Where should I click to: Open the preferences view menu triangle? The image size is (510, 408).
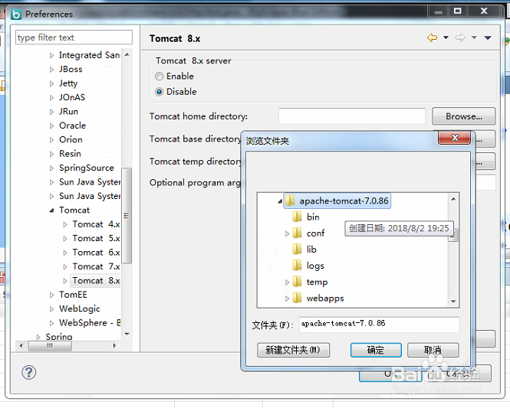coord(488,38)
